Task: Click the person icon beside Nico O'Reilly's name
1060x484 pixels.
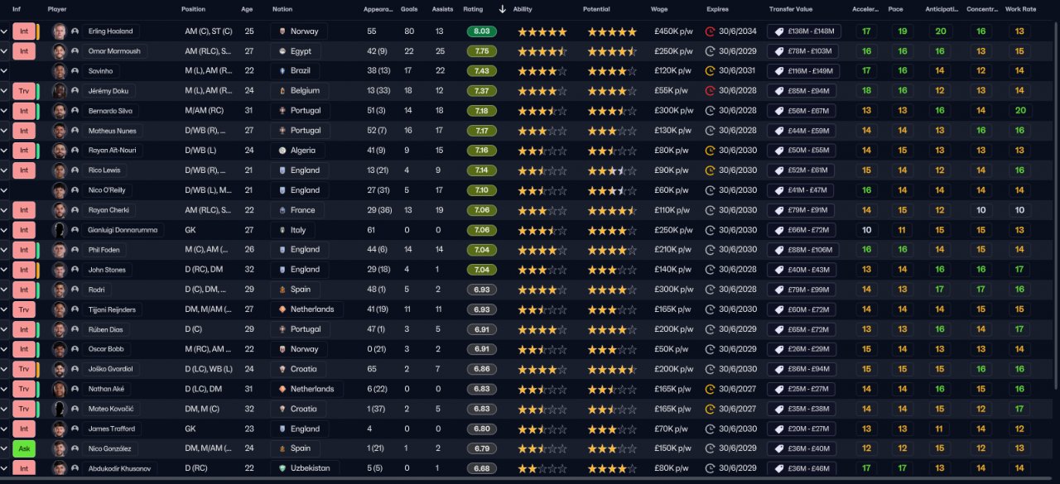Action: pos(75,190)
